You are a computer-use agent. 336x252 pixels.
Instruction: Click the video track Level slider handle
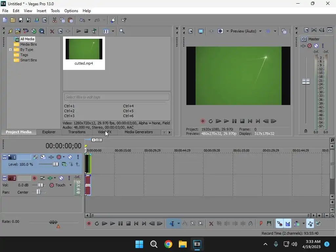click(x=55, y=164)
